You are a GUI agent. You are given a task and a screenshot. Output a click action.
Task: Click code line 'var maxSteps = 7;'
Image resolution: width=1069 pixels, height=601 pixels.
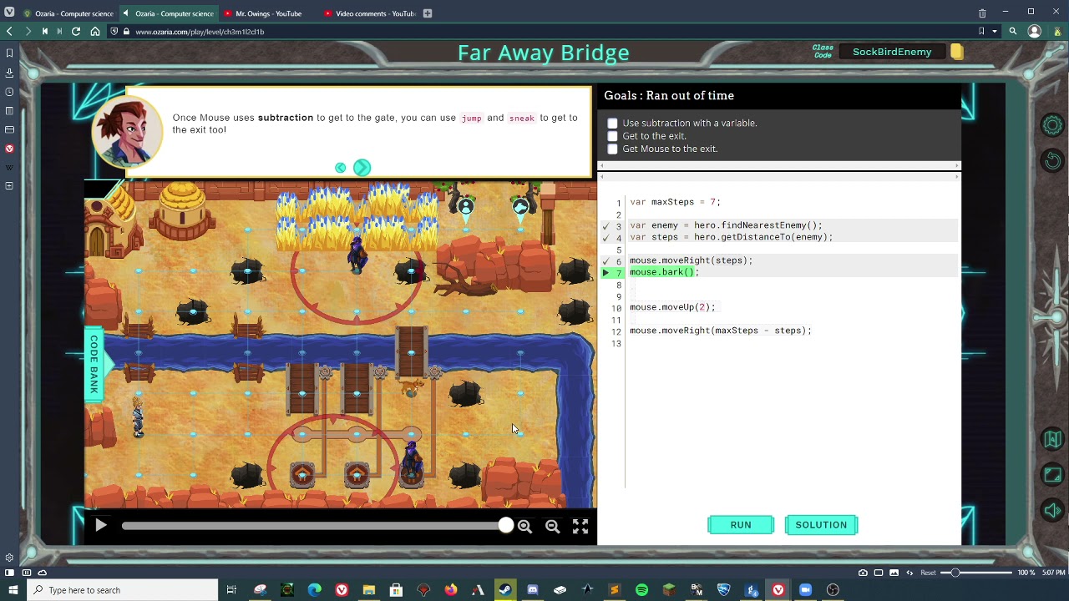[675, 202]
